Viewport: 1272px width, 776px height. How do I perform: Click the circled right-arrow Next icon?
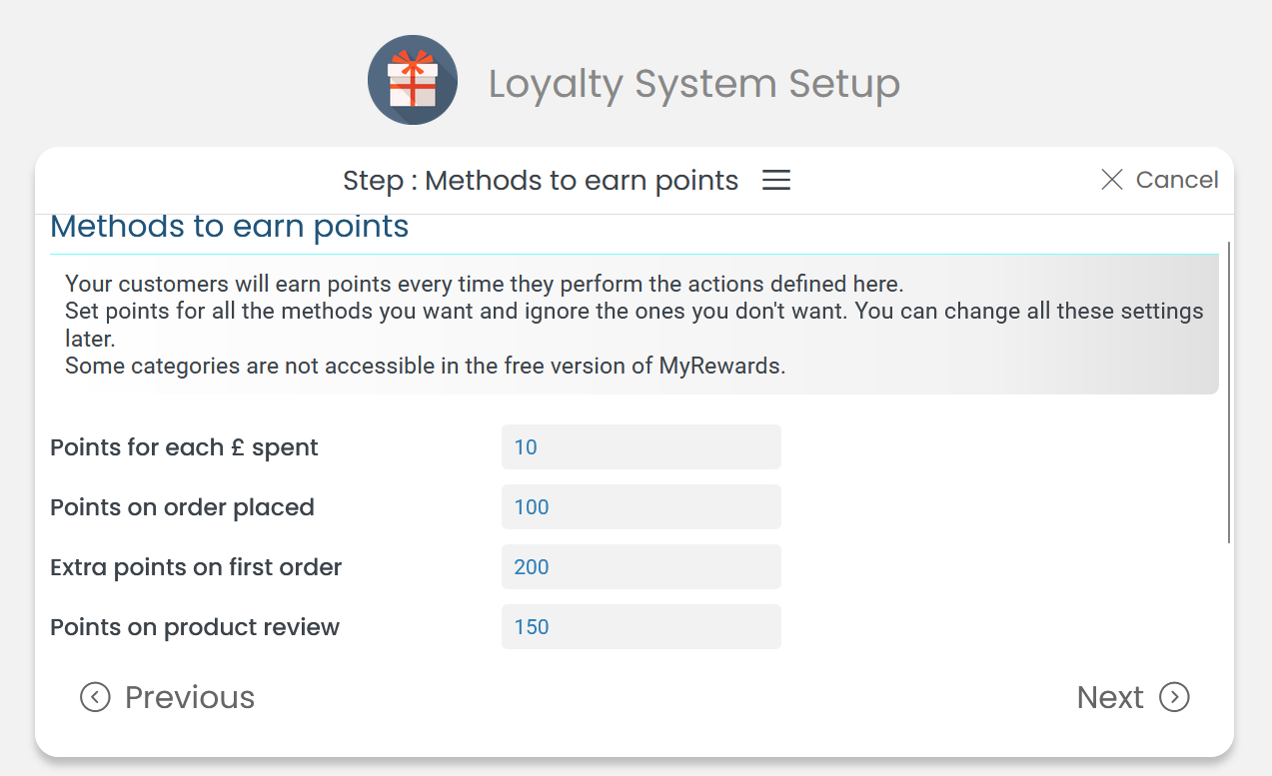(x=1175, y=697)
